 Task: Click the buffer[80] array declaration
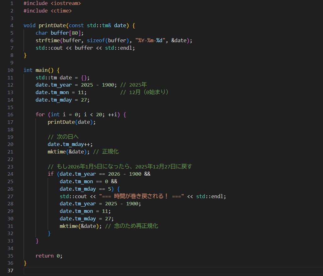[x=66, y=33]
